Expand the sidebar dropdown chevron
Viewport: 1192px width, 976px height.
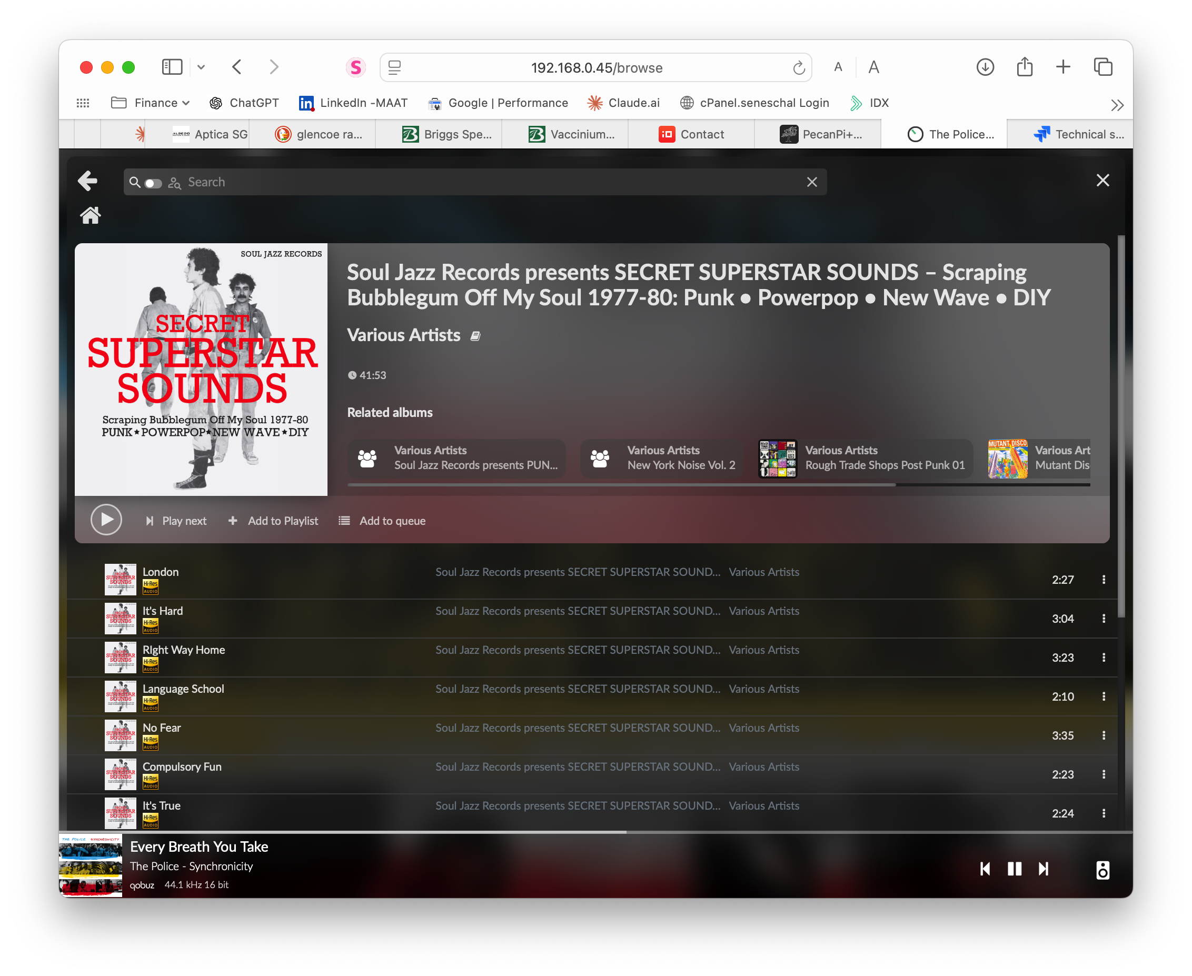pos(201,67)
